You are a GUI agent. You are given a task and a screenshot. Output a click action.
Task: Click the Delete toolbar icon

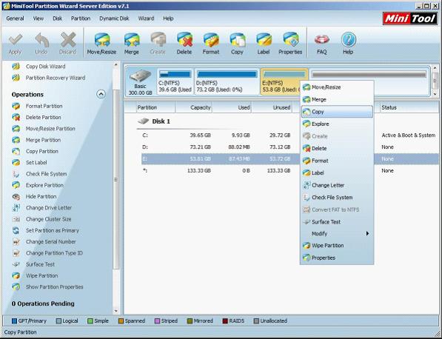tap(184, 44)
